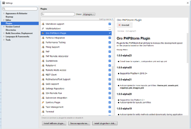Click the ReStructuredText Support plugin icon
Screen dimensions: 191x129
(x=43, y=80)
